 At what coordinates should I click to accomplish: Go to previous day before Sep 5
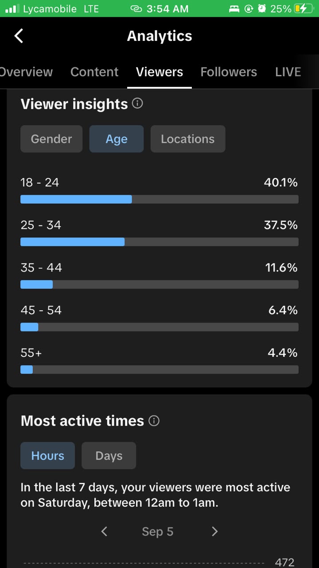tap(104, 531)
